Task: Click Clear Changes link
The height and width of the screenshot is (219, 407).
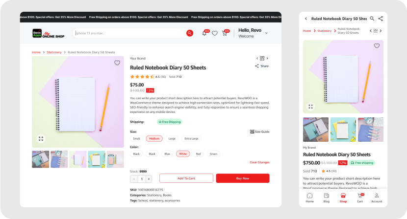Action: [259, 162]
